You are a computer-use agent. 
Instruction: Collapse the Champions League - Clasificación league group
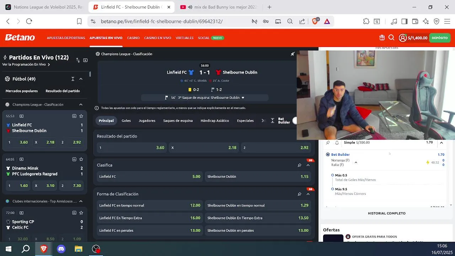tap(81, 105)
